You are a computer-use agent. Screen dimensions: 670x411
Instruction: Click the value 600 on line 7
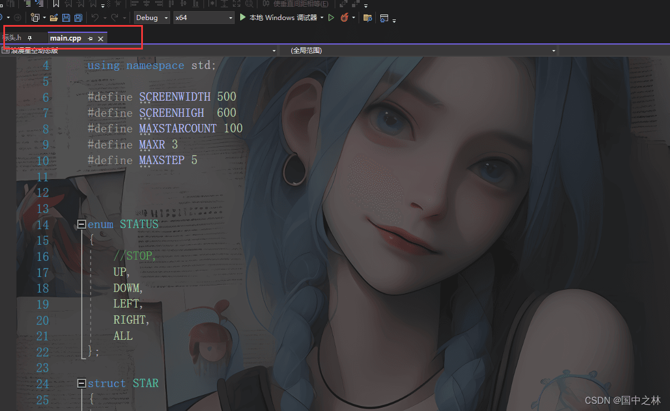227,112
